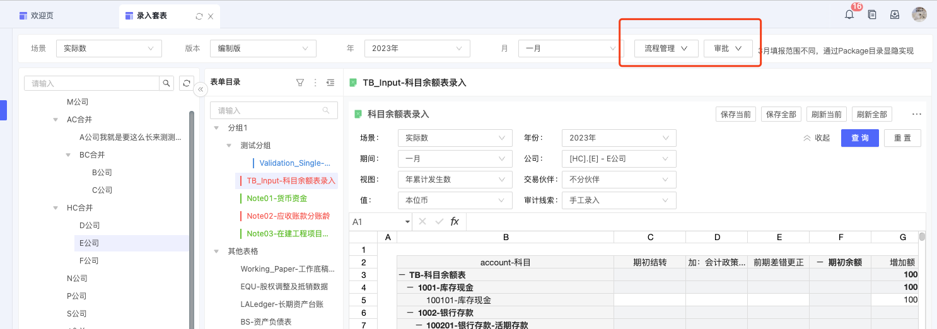Click the filter icon in 表单目录
This screenshot has width=937, height=329.
(300, 83)
